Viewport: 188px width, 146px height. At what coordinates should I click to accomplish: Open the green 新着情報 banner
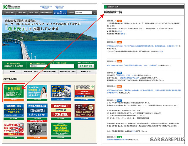pos(14,91)
